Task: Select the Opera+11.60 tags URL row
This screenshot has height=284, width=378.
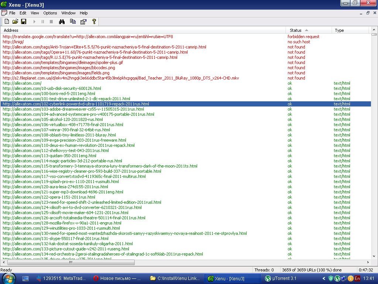Action: 186,52
